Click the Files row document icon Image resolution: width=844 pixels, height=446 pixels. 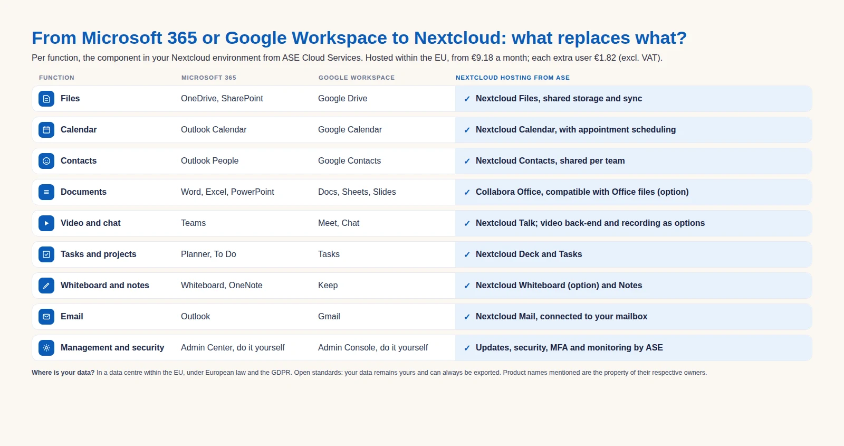pos(46,99)
